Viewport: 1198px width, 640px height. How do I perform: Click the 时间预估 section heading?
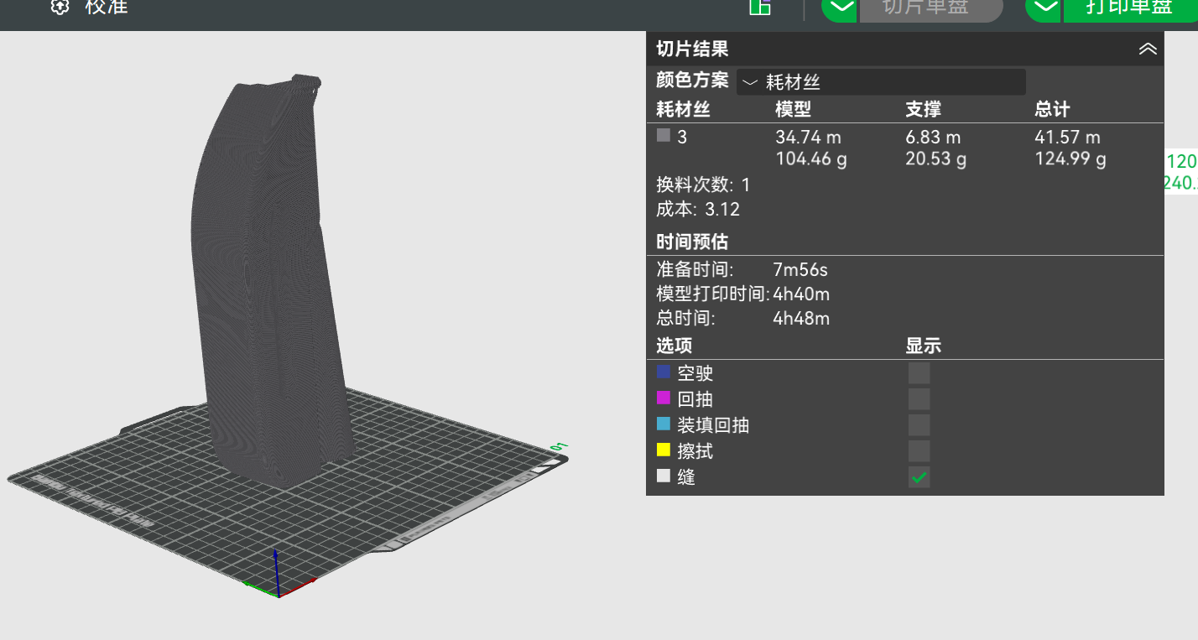(x=692, y=242)
